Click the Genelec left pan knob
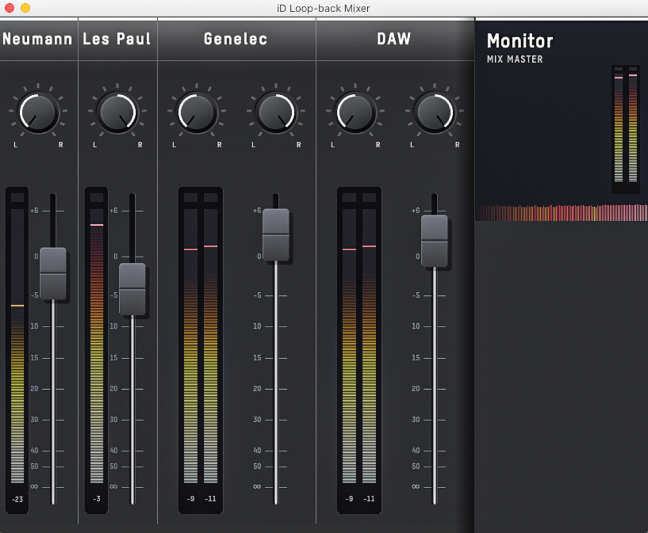The image size is (648, 533). [197, 113]
